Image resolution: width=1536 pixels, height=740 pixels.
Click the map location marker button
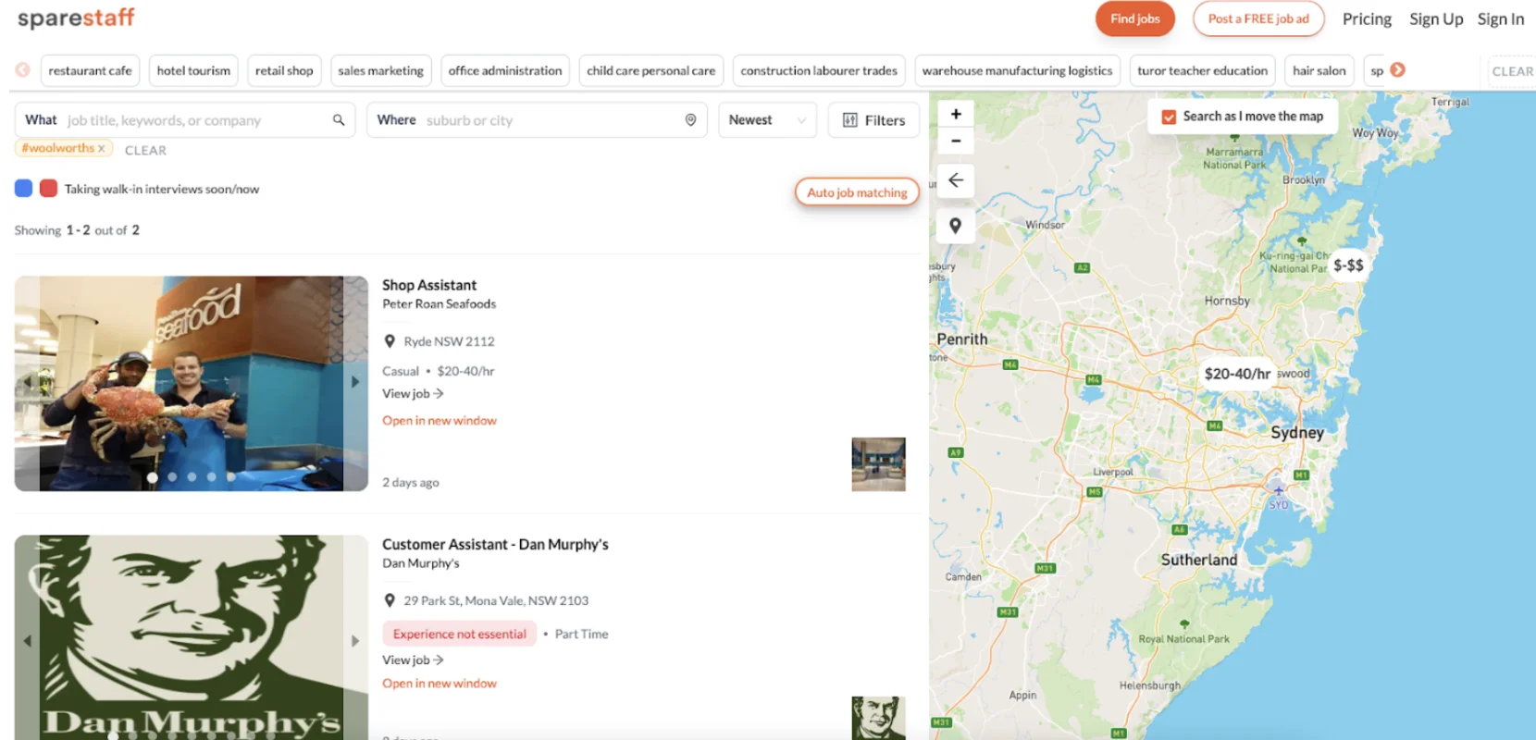[956, 226]
